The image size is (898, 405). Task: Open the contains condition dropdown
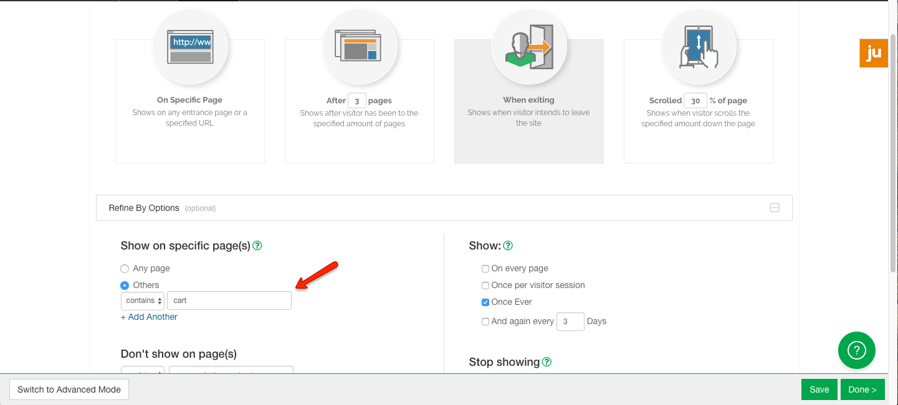(x=142, y=300)
